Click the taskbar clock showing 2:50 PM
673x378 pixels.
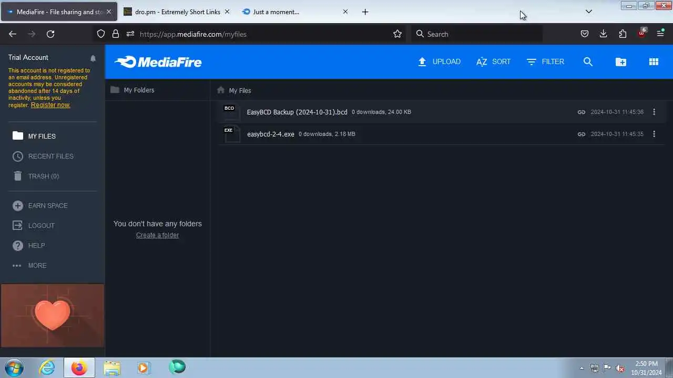pos(646,368)
